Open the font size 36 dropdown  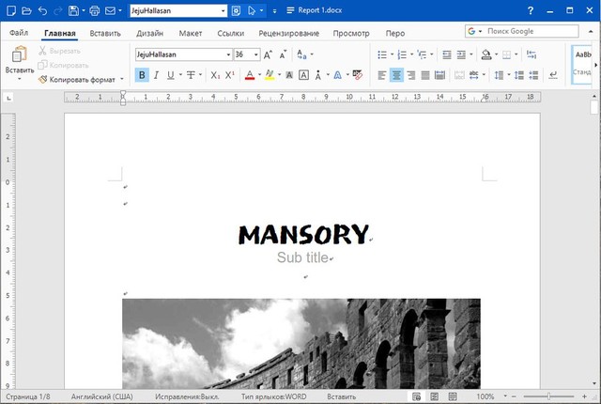tap(255, 54)
